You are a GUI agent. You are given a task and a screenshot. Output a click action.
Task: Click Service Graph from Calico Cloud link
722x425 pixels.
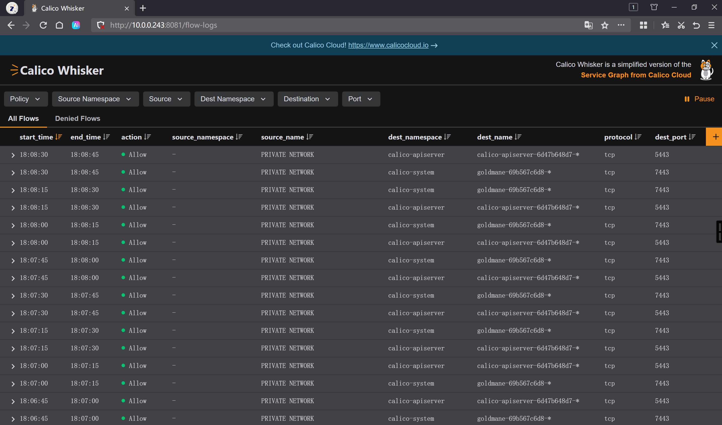point(636,75)
